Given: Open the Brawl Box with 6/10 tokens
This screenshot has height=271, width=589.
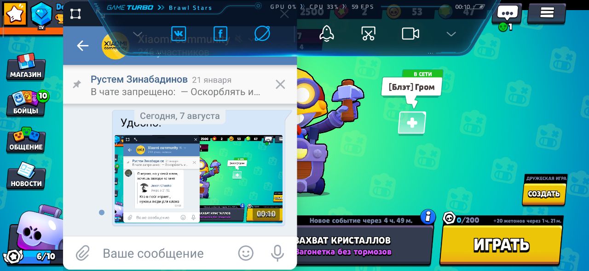Looking at the screenshot, I should tap(36, 235).
